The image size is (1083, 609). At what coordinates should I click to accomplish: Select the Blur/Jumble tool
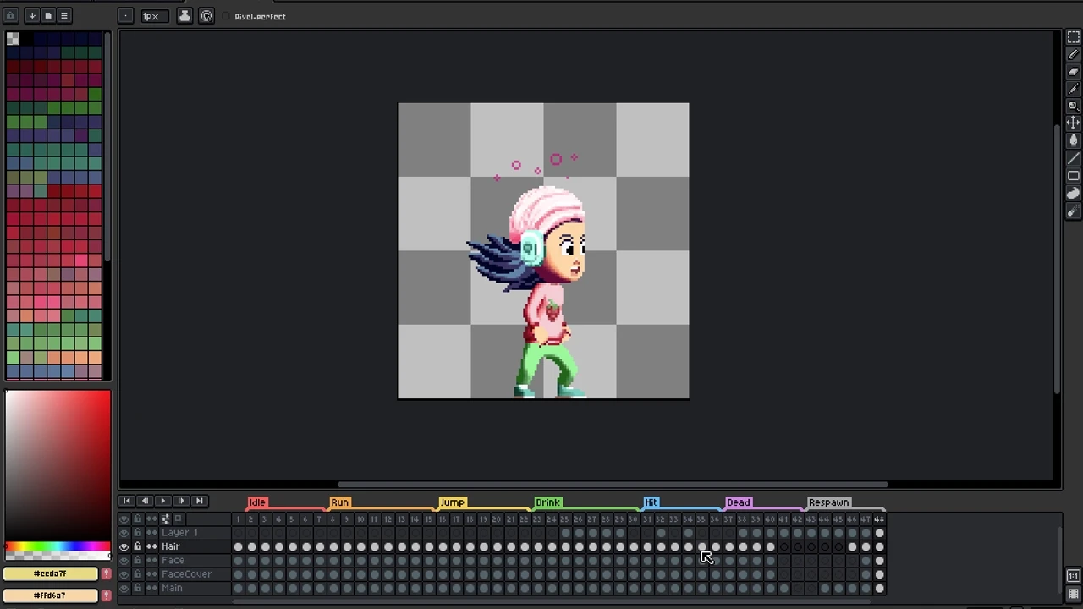(x=1073, y=211)
